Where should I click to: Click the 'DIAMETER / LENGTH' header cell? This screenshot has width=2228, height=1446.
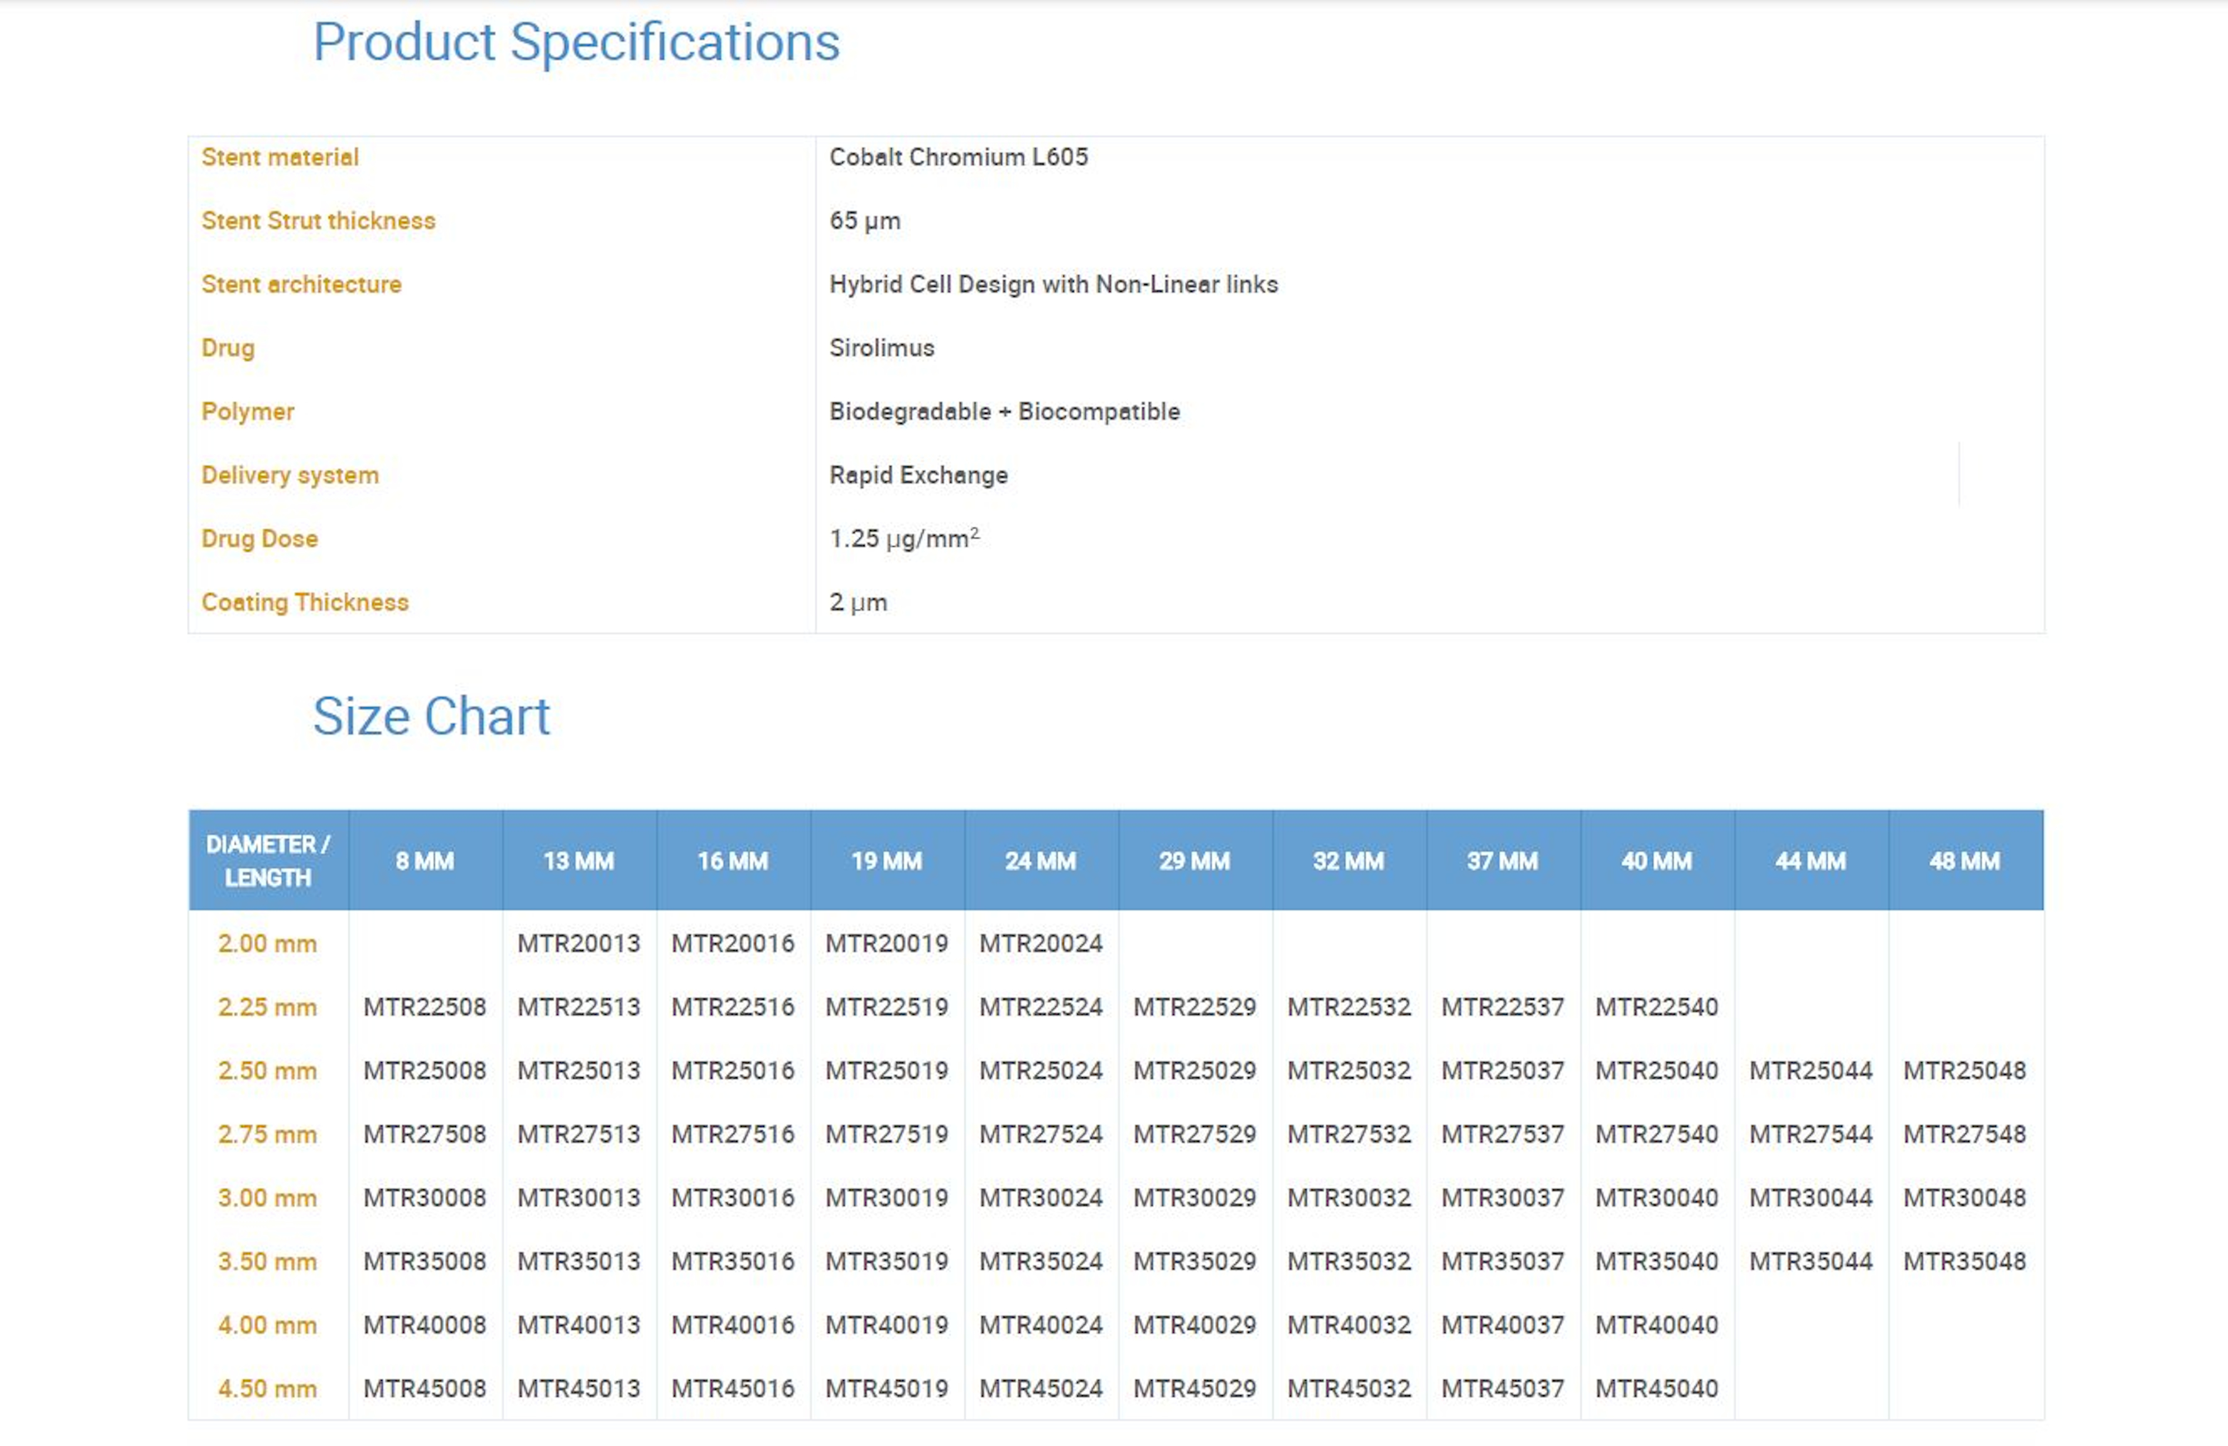[x=269, y=860]
